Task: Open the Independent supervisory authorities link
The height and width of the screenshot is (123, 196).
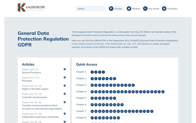Action: click(x=40, y=117)
